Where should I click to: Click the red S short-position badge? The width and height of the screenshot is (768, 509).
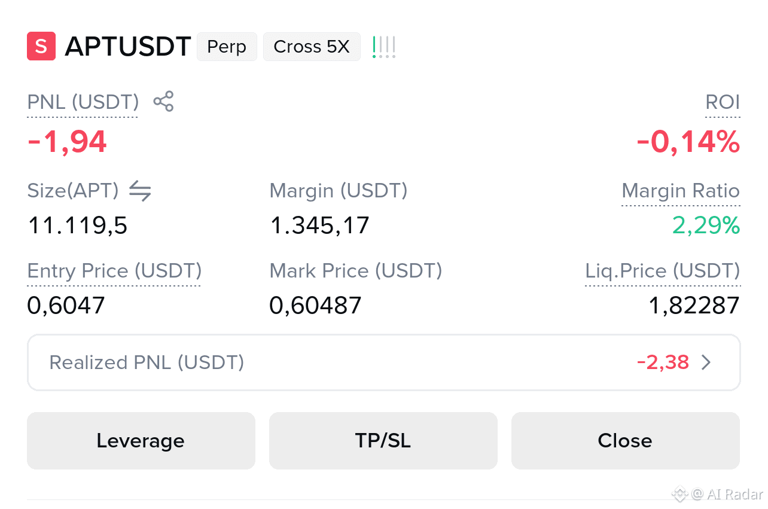(x=41, y=47)
